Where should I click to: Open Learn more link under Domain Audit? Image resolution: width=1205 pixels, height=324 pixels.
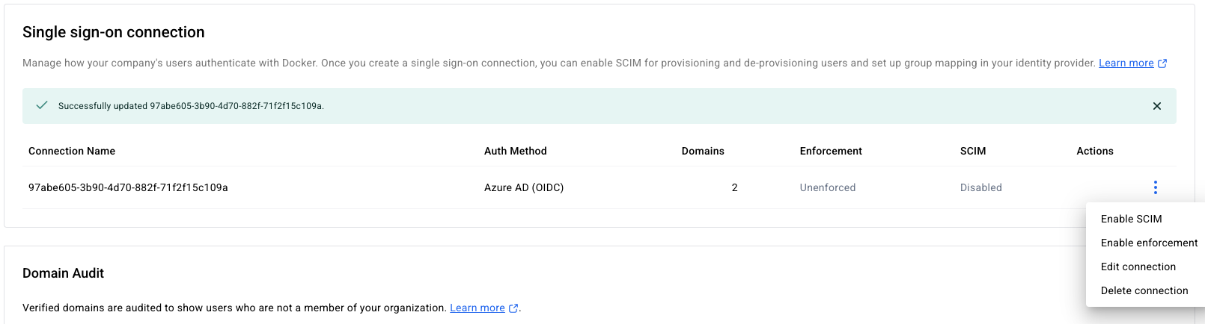[477, 308]
